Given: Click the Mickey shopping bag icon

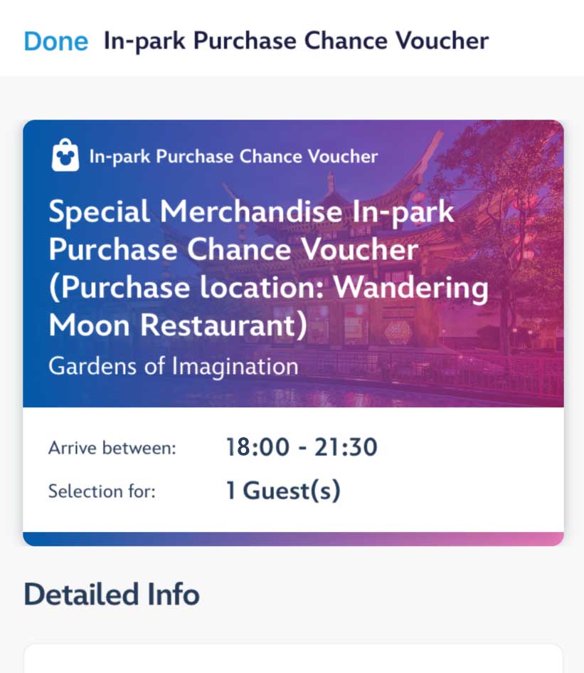Looking at the screenshot, I should 65,155.
